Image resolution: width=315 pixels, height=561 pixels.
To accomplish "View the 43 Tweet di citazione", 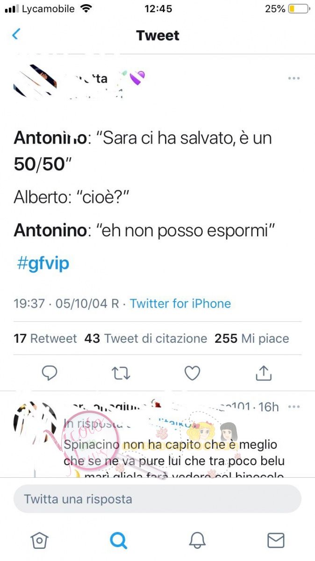I will tap(146, 338).
